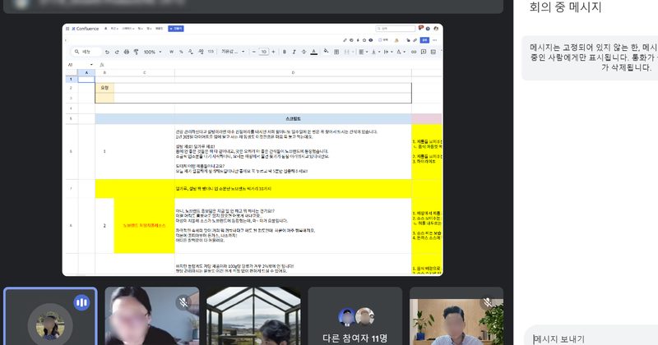Open the text rotation dropdown
Image resolution: width=658 pixels, height=345 pixels.
click(401, 52)
